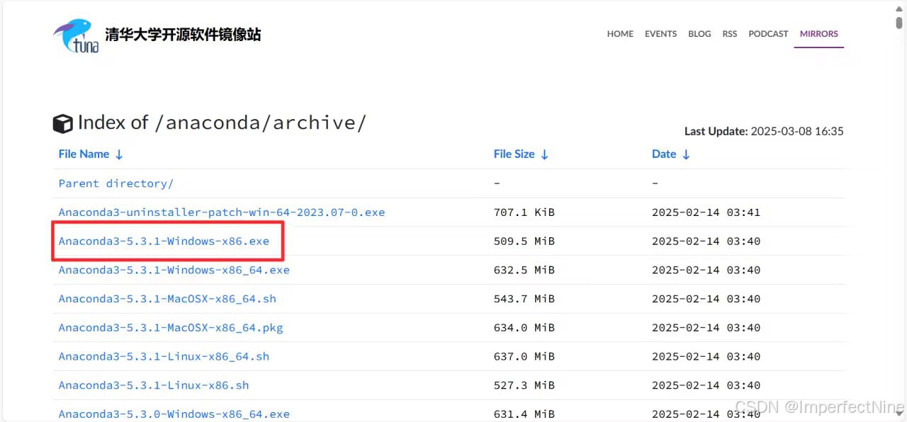Select the 707.1 KiB size value
The height and width of the screenshot is (422, 907).
click(x=524, y=212)
